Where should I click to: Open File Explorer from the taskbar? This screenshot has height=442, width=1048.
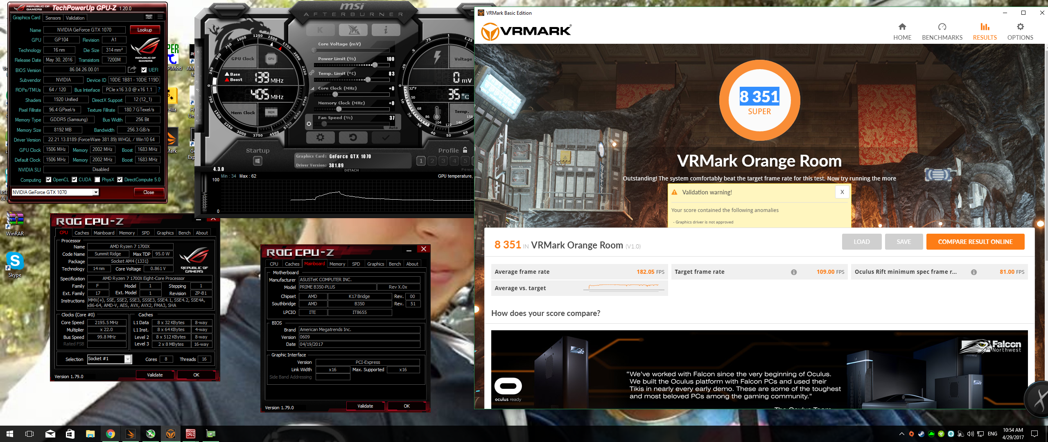click(90, 434)
